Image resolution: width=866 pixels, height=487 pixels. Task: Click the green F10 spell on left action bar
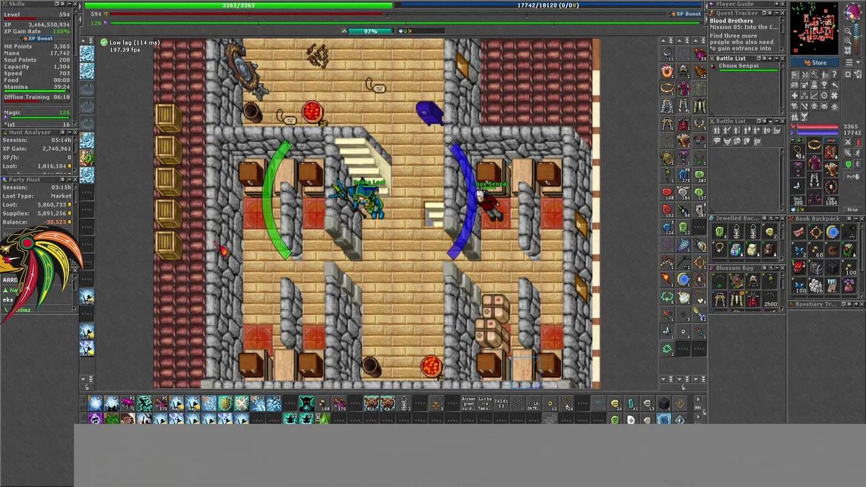[x=87, y=157]
